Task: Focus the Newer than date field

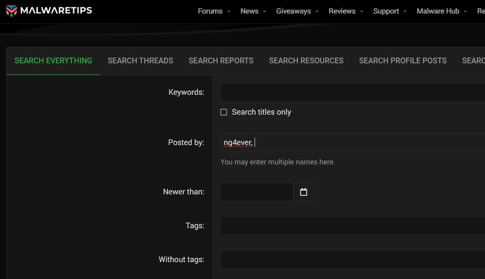Action: coord(257,192)
